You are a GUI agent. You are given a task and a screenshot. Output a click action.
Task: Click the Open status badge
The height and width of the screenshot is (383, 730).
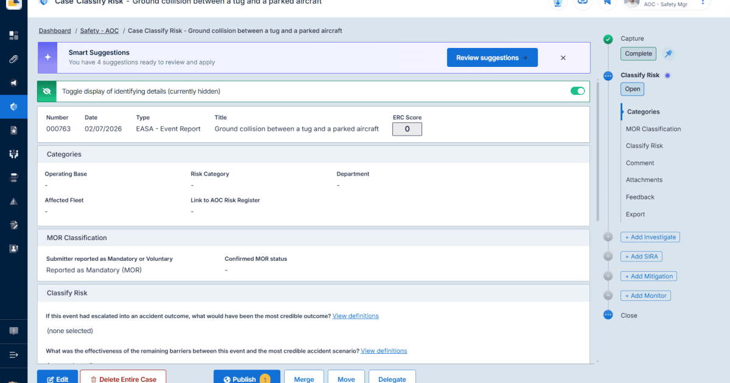coord(632,89)
